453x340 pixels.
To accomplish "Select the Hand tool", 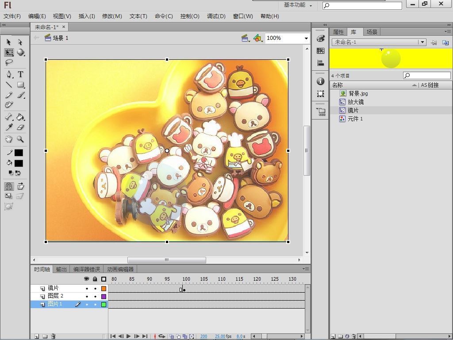I will [x=9, y=139].
